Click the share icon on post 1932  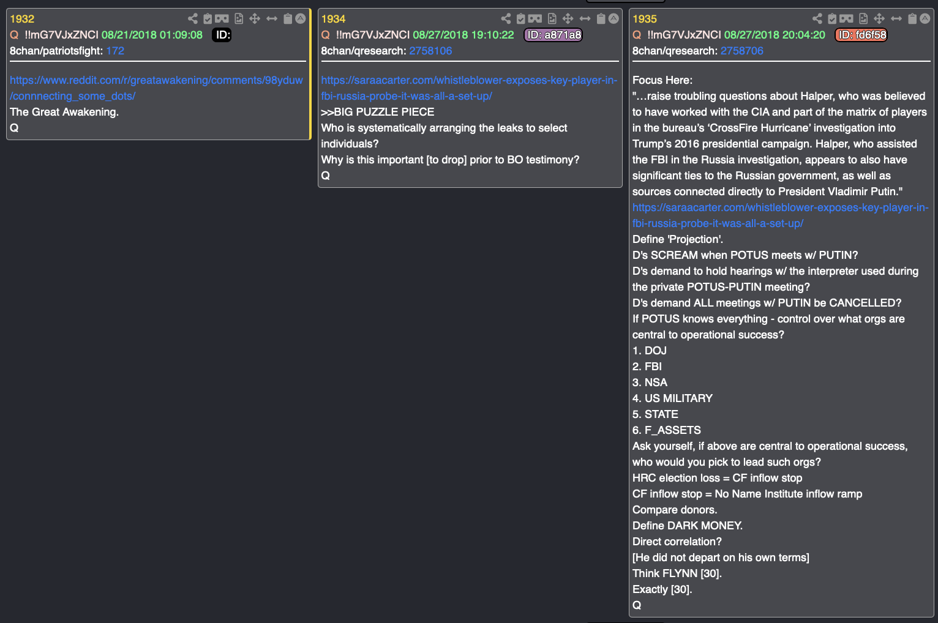[192, 19]
